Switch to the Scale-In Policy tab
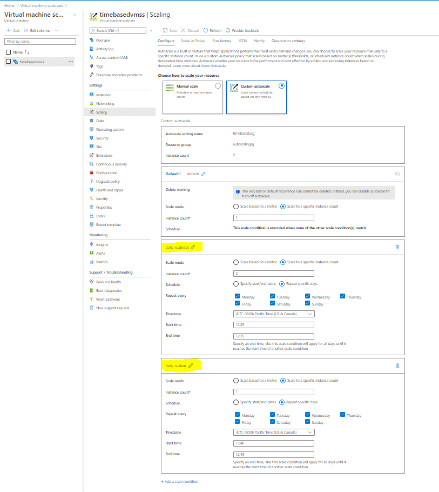 pos(193,41)
